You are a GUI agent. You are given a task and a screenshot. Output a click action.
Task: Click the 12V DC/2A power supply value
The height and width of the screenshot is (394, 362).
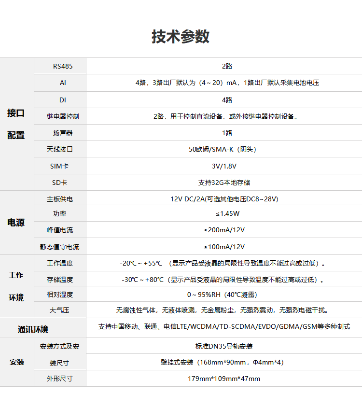224,199
